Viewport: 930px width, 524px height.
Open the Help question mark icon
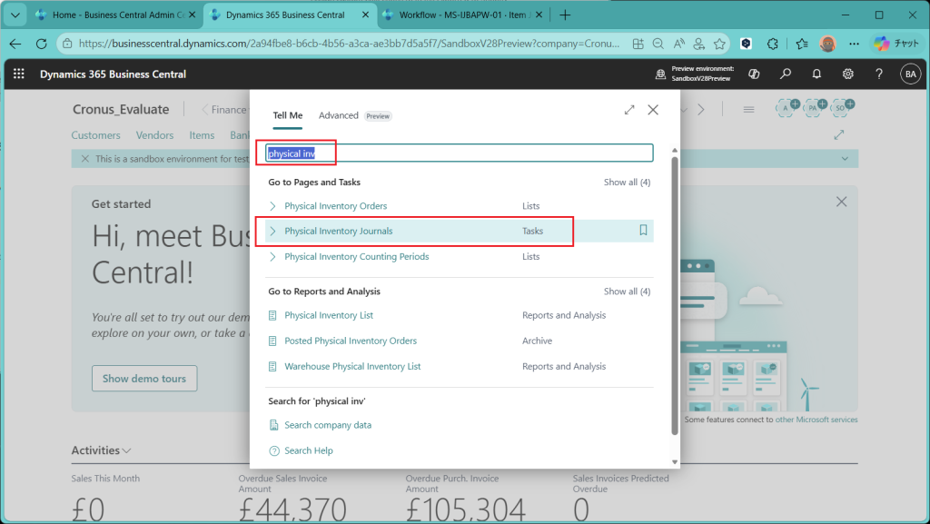(878, 74)
